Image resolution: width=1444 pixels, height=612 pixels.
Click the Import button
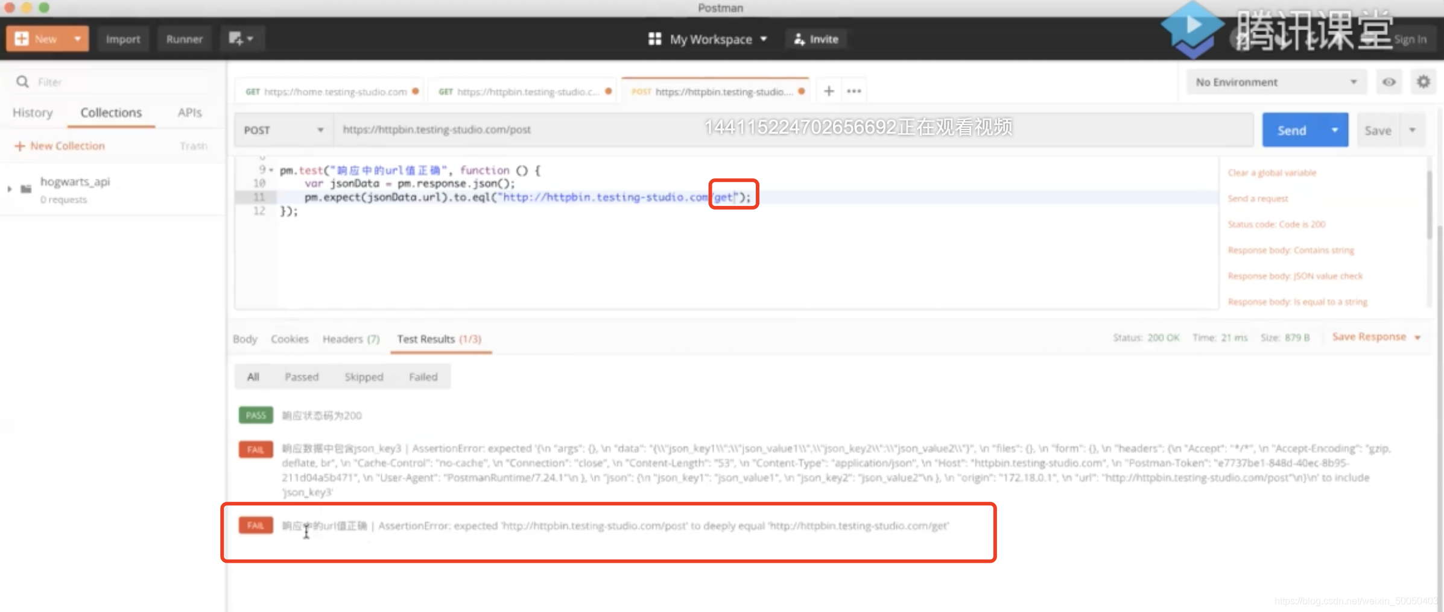pos(123,39)
